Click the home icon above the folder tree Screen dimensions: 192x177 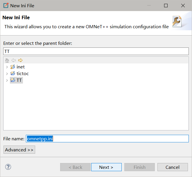pos(7,60)
